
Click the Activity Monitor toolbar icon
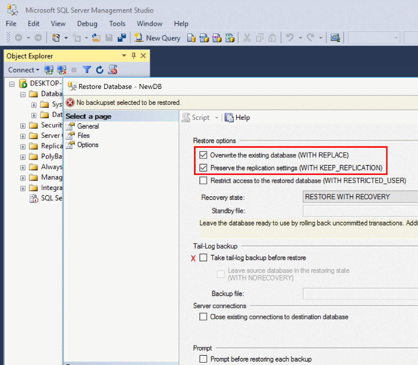click(335, 38)
